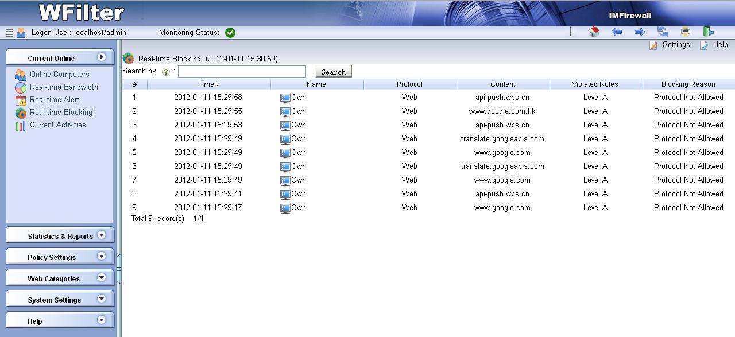Open Real-time Bandwidth in the sidebar
This screenshot has height=337, width=735.
click(64, 87)
